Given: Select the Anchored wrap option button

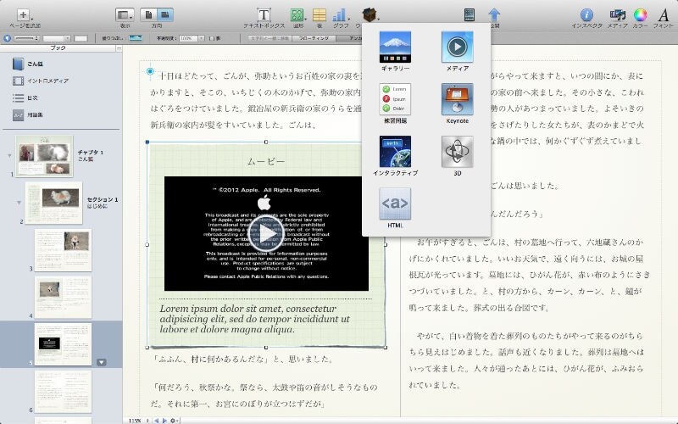Looking at the screenshot, I should point(349,38).
